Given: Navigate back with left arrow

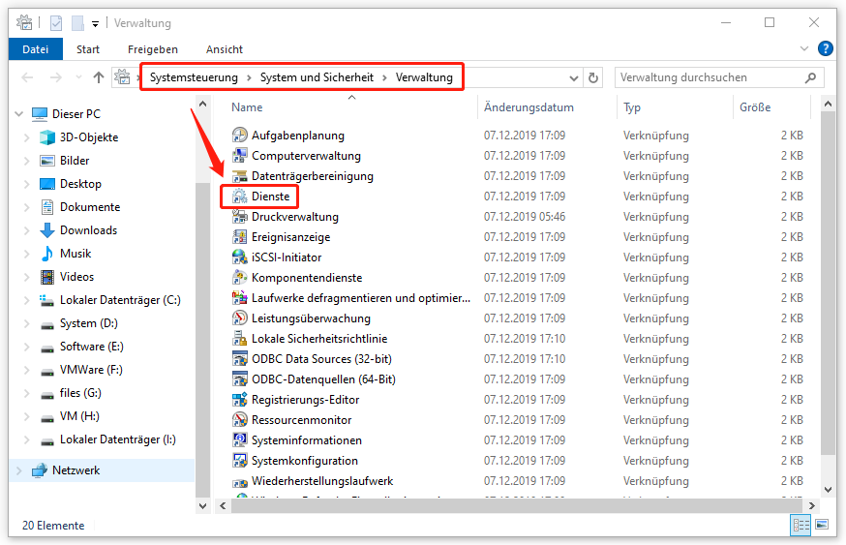Looking at the screenshot, I should coord(27,77).
